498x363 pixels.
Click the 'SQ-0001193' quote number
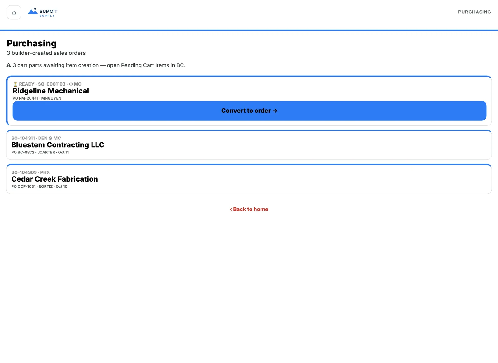pos(52,84)
